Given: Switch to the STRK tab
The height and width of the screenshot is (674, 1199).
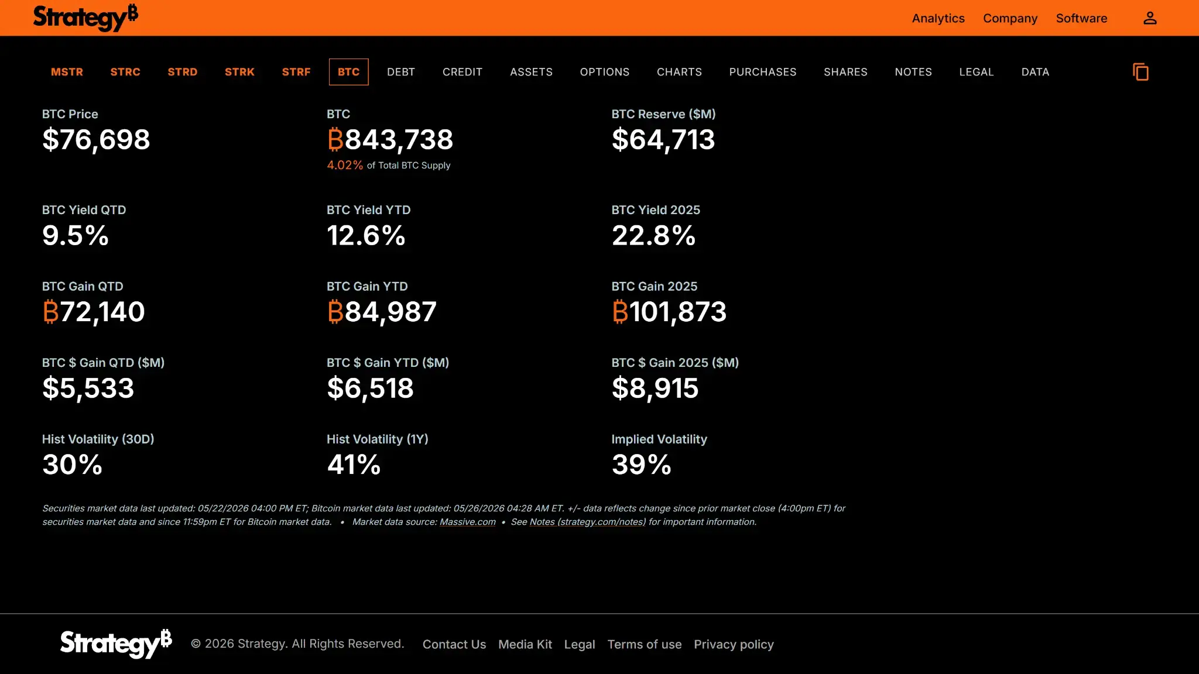Looking at the screenshot, I should [x=239, y=72].
